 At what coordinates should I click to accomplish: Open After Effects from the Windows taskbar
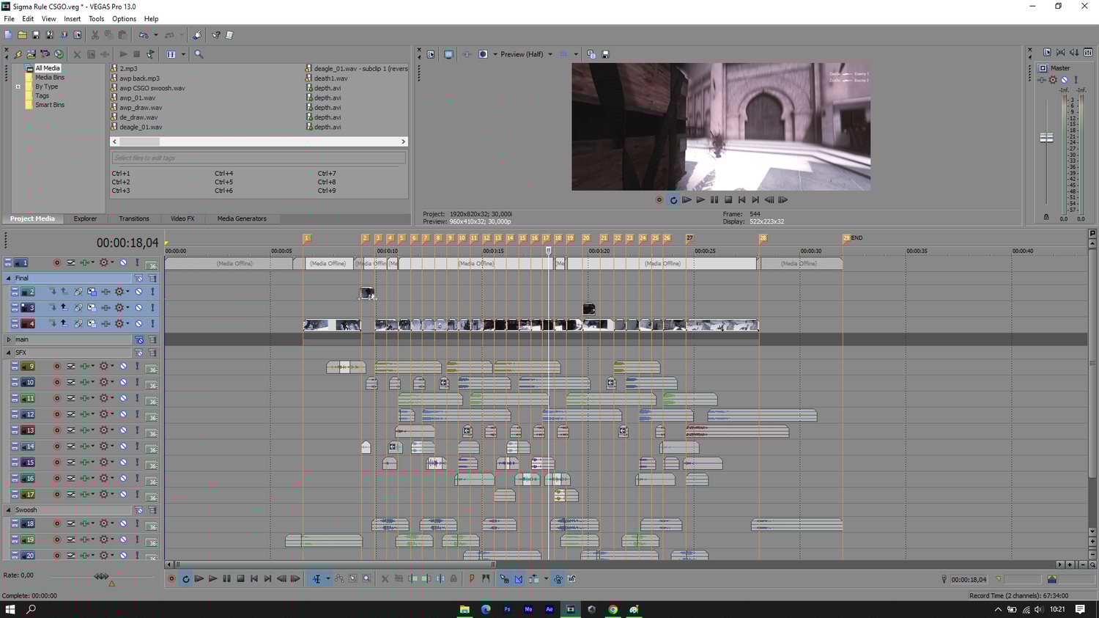tap(549, 609)
